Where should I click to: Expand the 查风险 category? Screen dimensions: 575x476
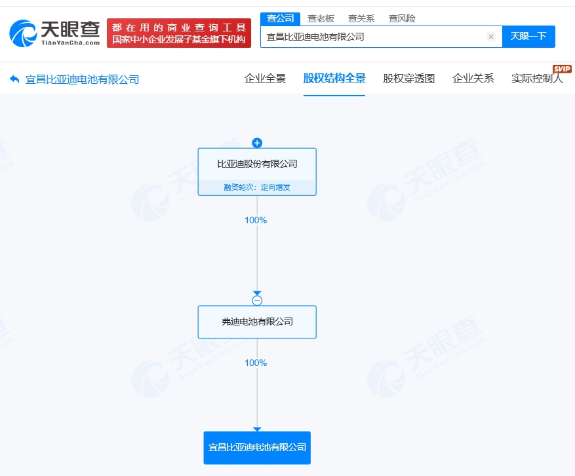[x=403, y=18]
